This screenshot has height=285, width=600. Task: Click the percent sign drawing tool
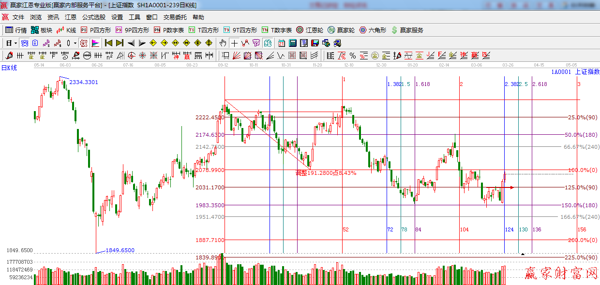point(352,56)
